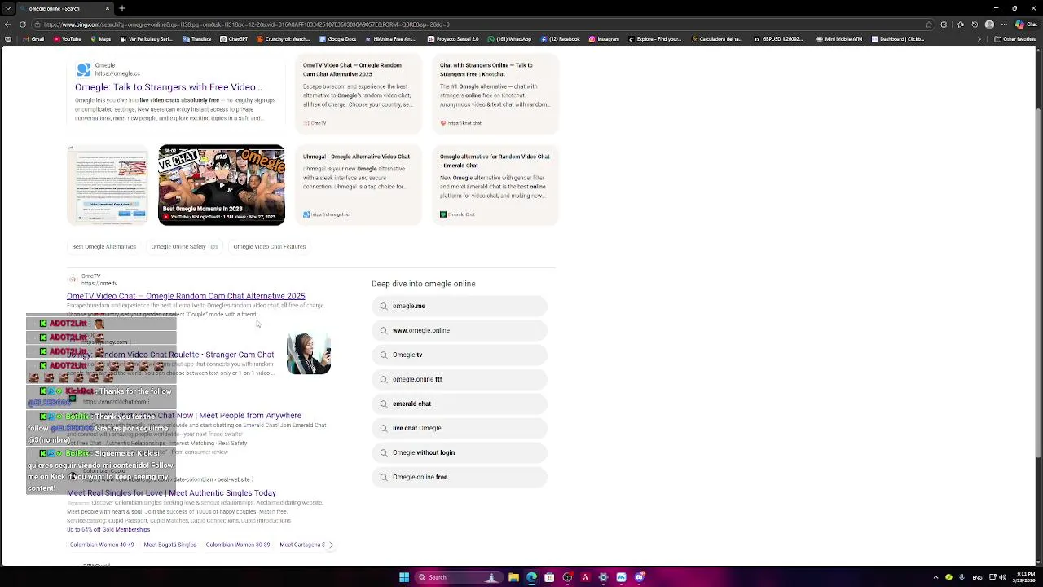Search suggestion Omegle without login
This screenshot has width=1043, height=587.
click(x=460, y=452)
